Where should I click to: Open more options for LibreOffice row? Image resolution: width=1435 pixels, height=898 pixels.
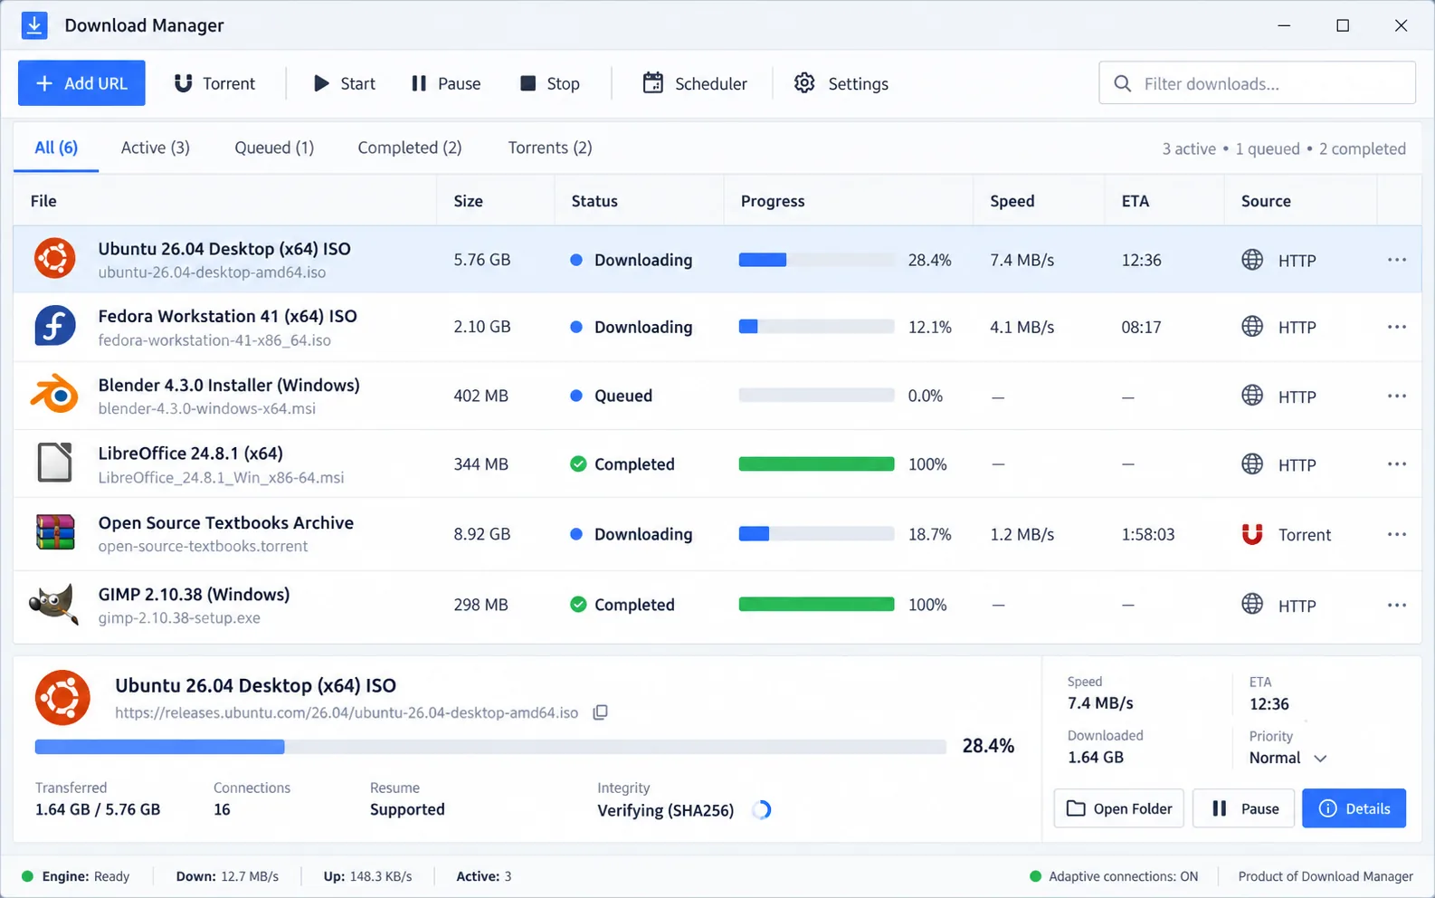tap(1397, 463)
